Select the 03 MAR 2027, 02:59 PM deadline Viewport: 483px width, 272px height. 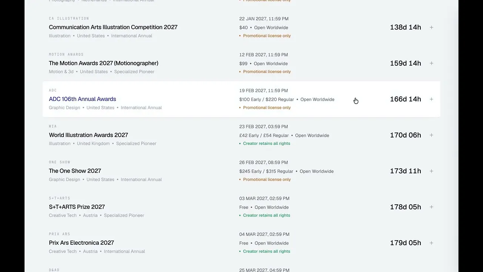point(264,198)
